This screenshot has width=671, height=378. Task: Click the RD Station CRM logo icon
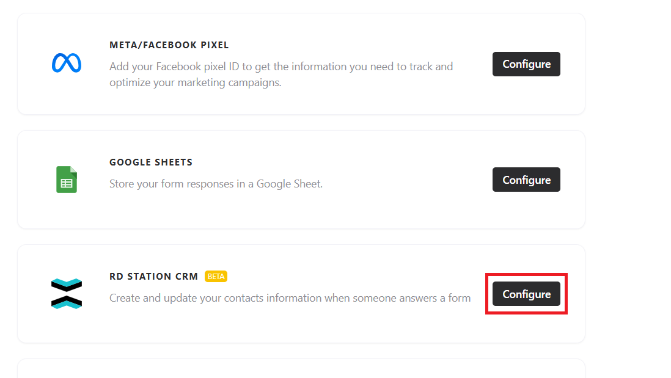(67, 294)
